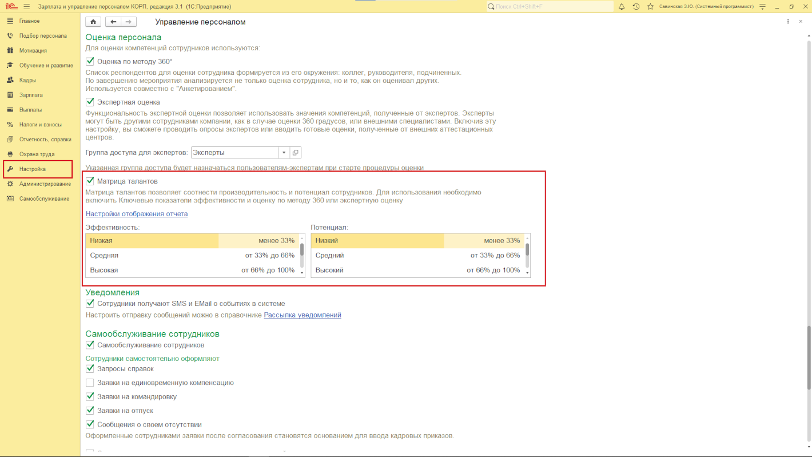Viewport: 812px width, 457px height.
Task: Click the search field in title bar
Action: 549,7
